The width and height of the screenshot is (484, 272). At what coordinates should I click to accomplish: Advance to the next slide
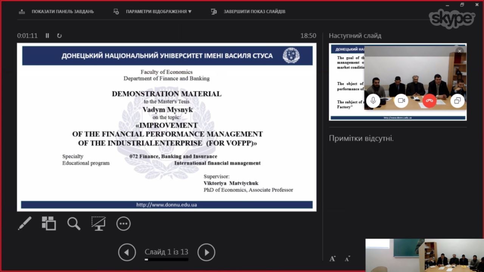point(206,252)
